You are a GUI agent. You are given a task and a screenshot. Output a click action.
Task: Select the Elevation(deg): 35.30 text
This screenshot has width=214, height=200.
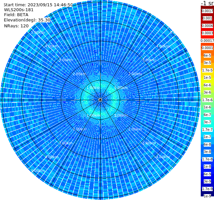pos(27,20)
